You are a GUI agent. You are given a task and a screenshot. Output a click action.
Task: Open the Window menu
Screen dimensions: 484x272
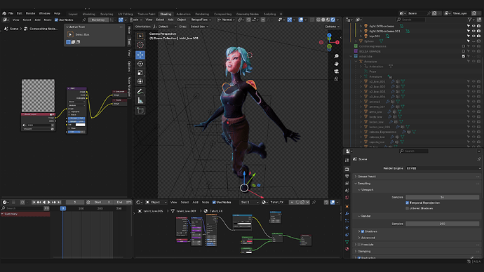pos(44,13)
